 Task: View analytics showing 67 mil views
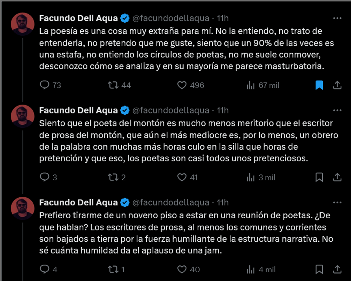click(251, 85)
